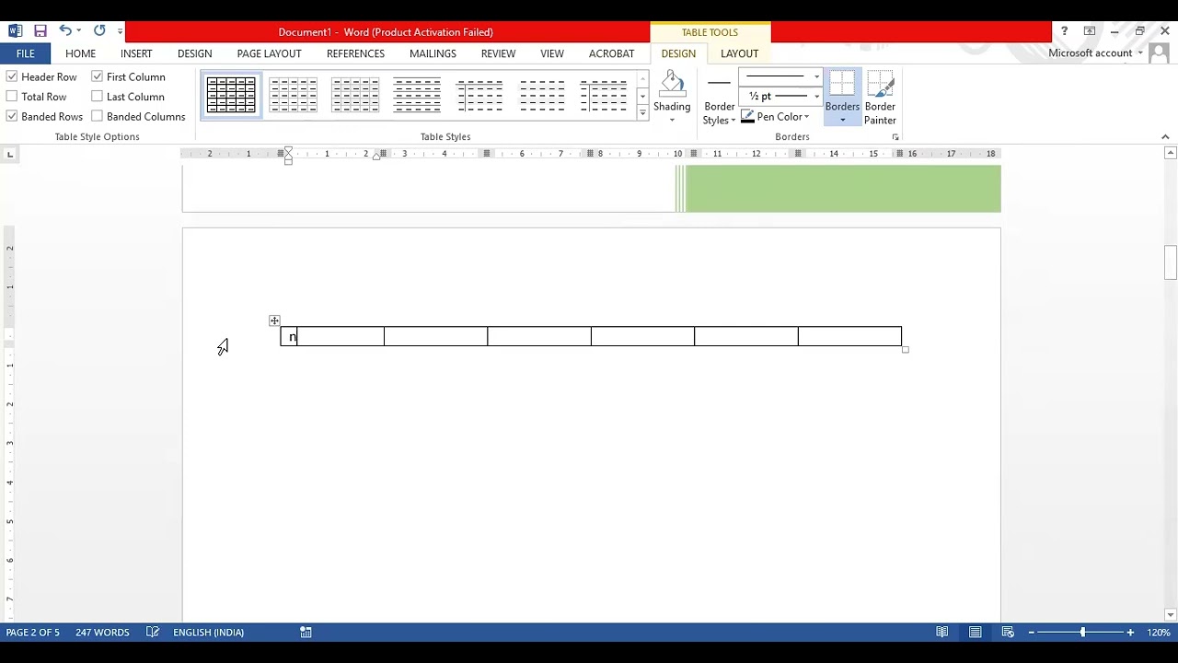Screen dimensions: 1178x663
Task: Toggle the First Column checkbox
Action: (x=97, y=77)
